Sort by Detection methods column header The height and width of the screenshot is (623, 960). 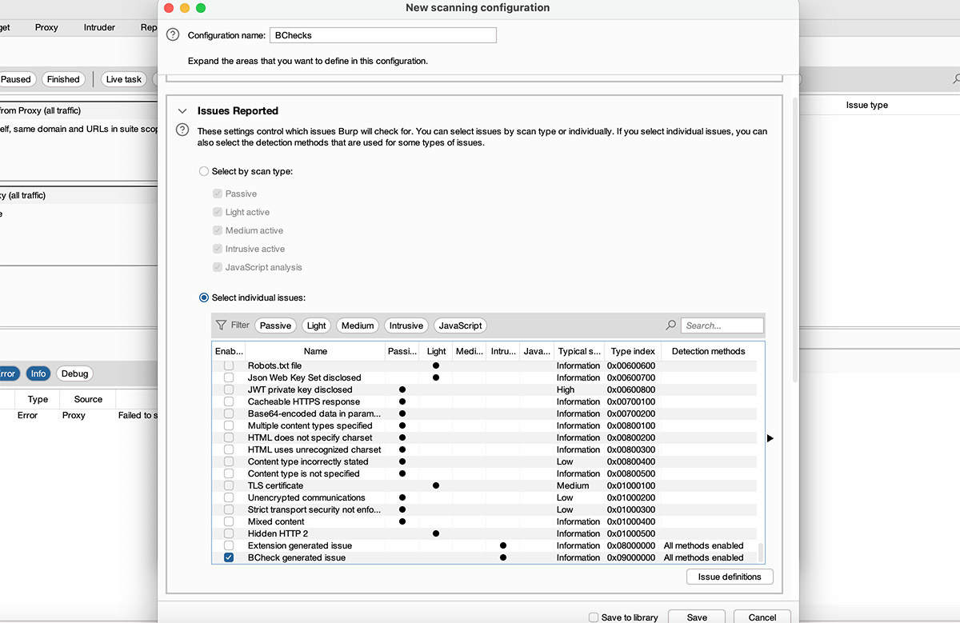[708, 351]
